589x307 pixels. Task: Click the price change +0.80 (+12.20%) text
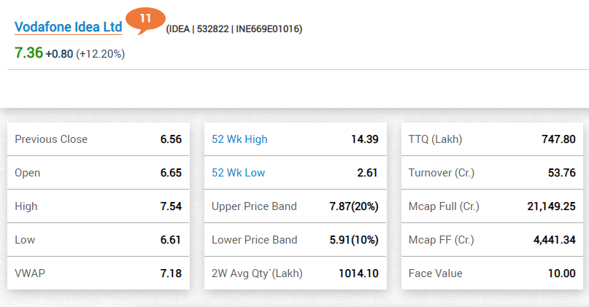pyautogui.click(x=85, y=54)
